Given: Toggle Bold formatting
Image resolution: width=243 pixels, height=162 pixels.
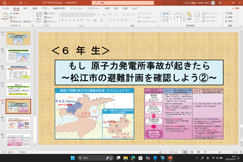Looking at the screenshot, I should 62,20.
